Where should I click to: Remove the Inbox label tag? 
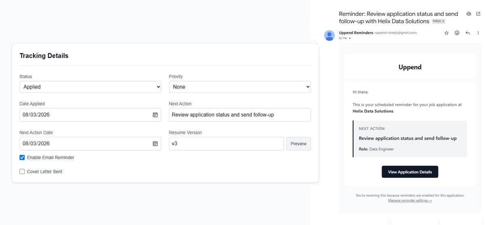point(443,21)
